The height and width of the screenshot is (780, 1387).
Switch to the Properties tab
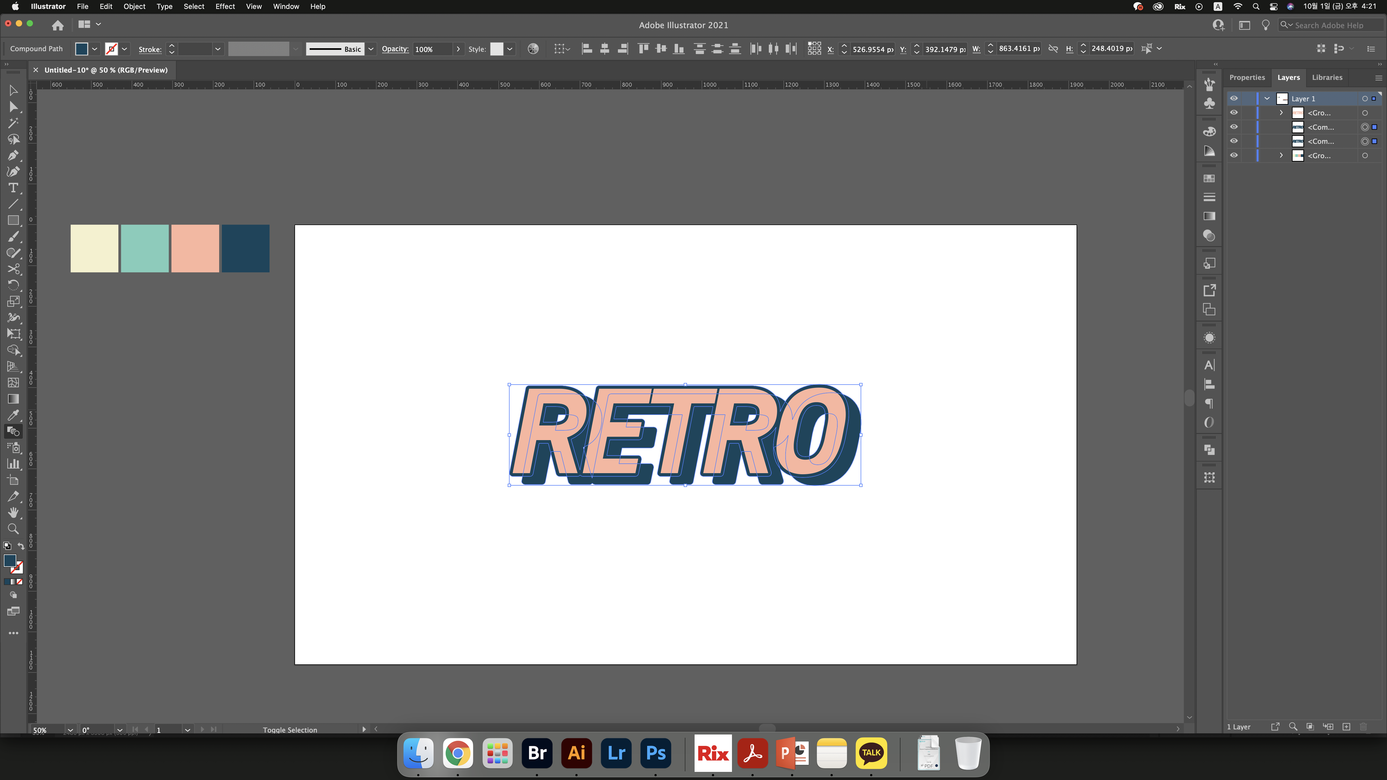[1246, 77]
